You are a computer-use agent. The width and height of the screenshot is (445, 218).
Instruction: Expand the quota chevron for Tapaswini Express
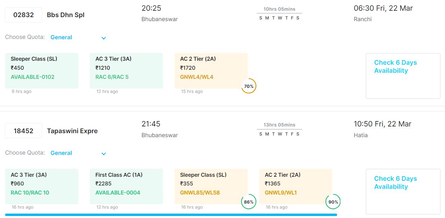[104, 154]
